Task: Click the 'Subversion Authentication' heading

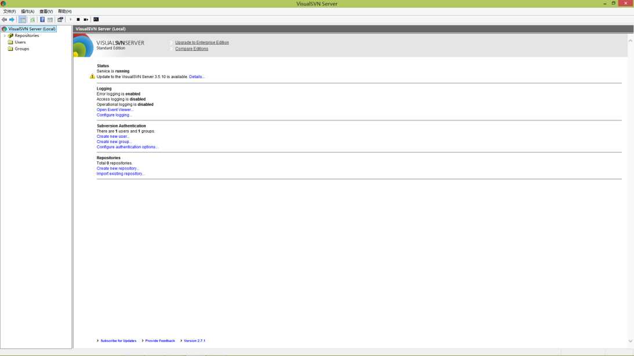Action: point(121,126)
